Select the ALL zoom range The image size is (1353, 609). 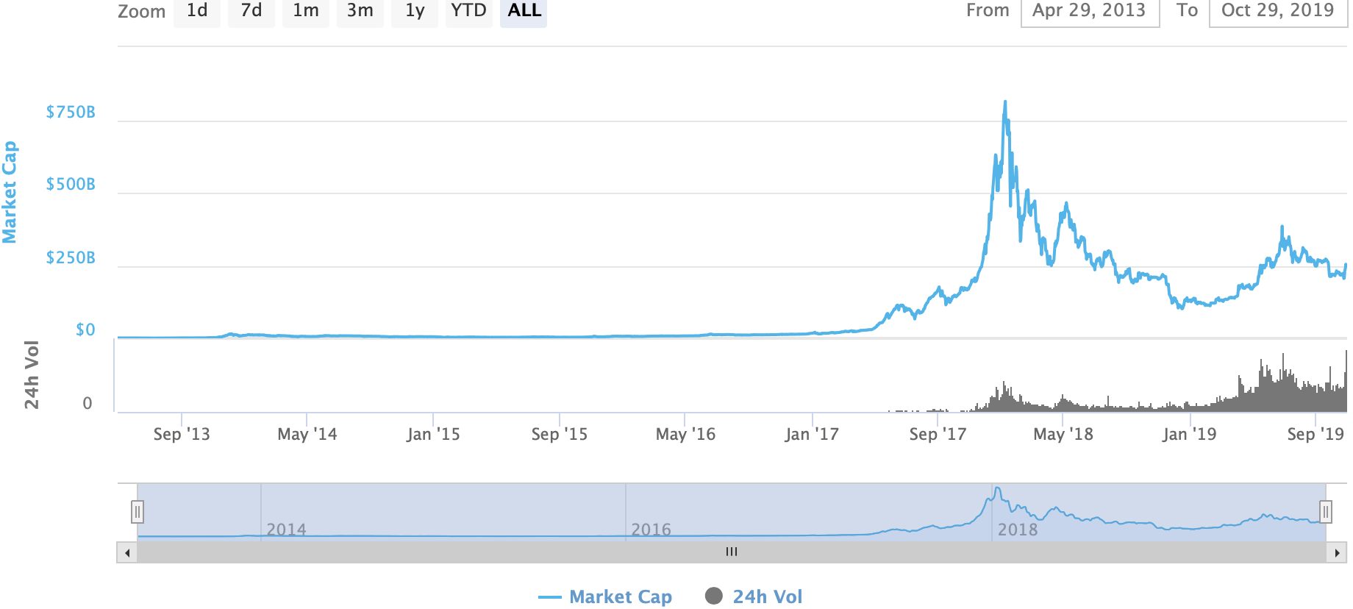[524, 11]
